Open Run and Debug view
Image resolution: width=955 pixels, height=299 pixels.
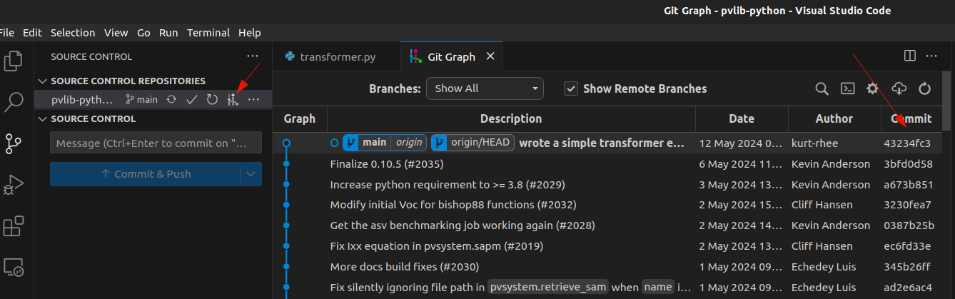14,185
